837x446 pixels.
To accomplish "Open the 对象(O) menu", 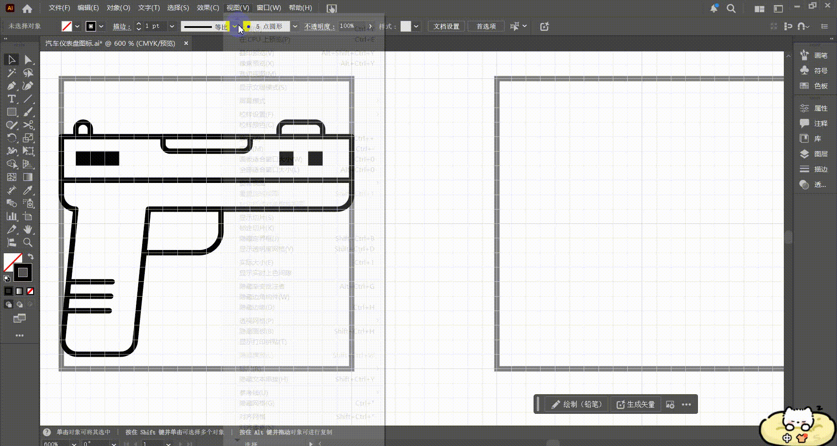I will (x=119, y=8).
